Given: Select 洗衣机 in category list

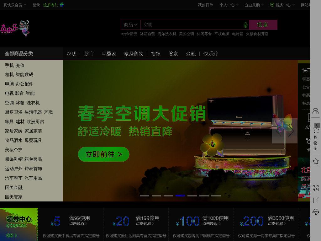Looking at the screenshot, I should tap(33, 103).
